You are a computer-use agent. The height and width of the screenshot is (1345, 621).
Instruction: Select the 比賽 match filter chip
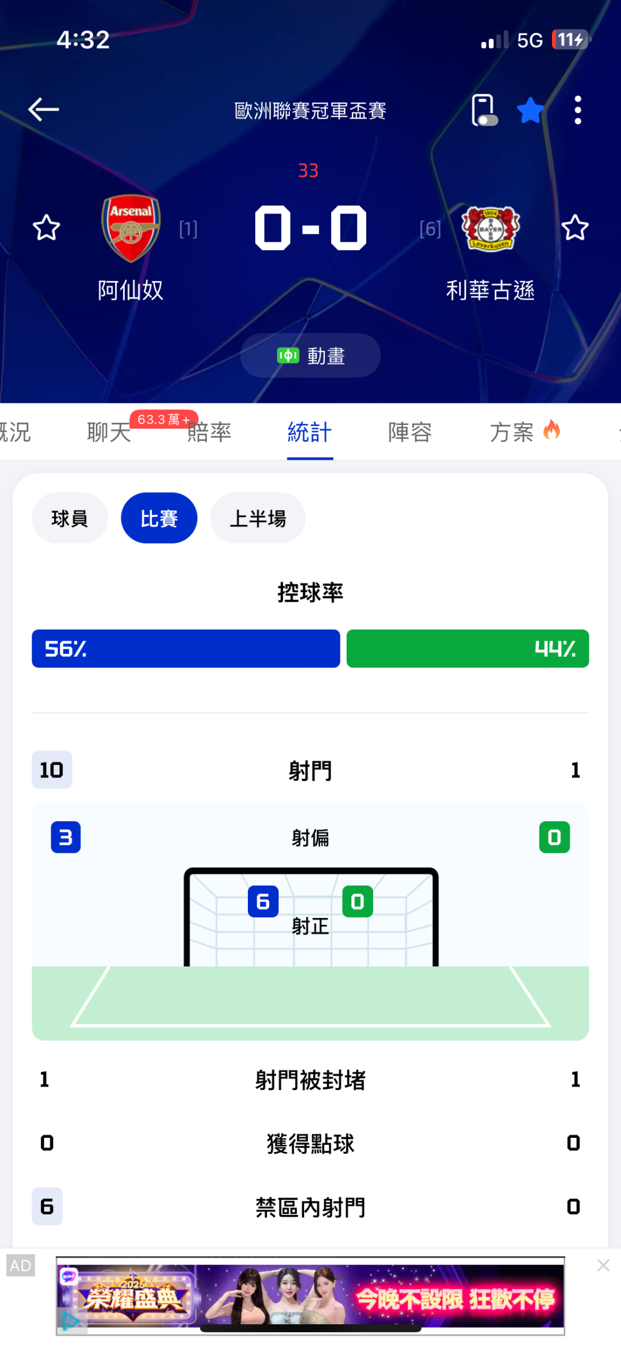159,518
